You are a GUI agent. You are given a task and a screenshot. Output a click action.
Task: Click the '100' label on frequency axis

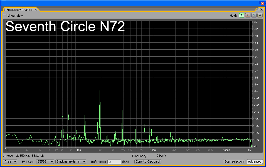(79, 150)
